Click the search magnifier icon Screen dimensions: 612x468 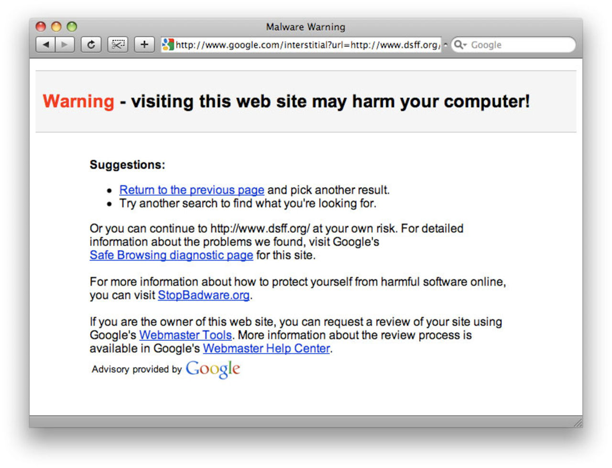pyautogui.click(x=459, y=44)
